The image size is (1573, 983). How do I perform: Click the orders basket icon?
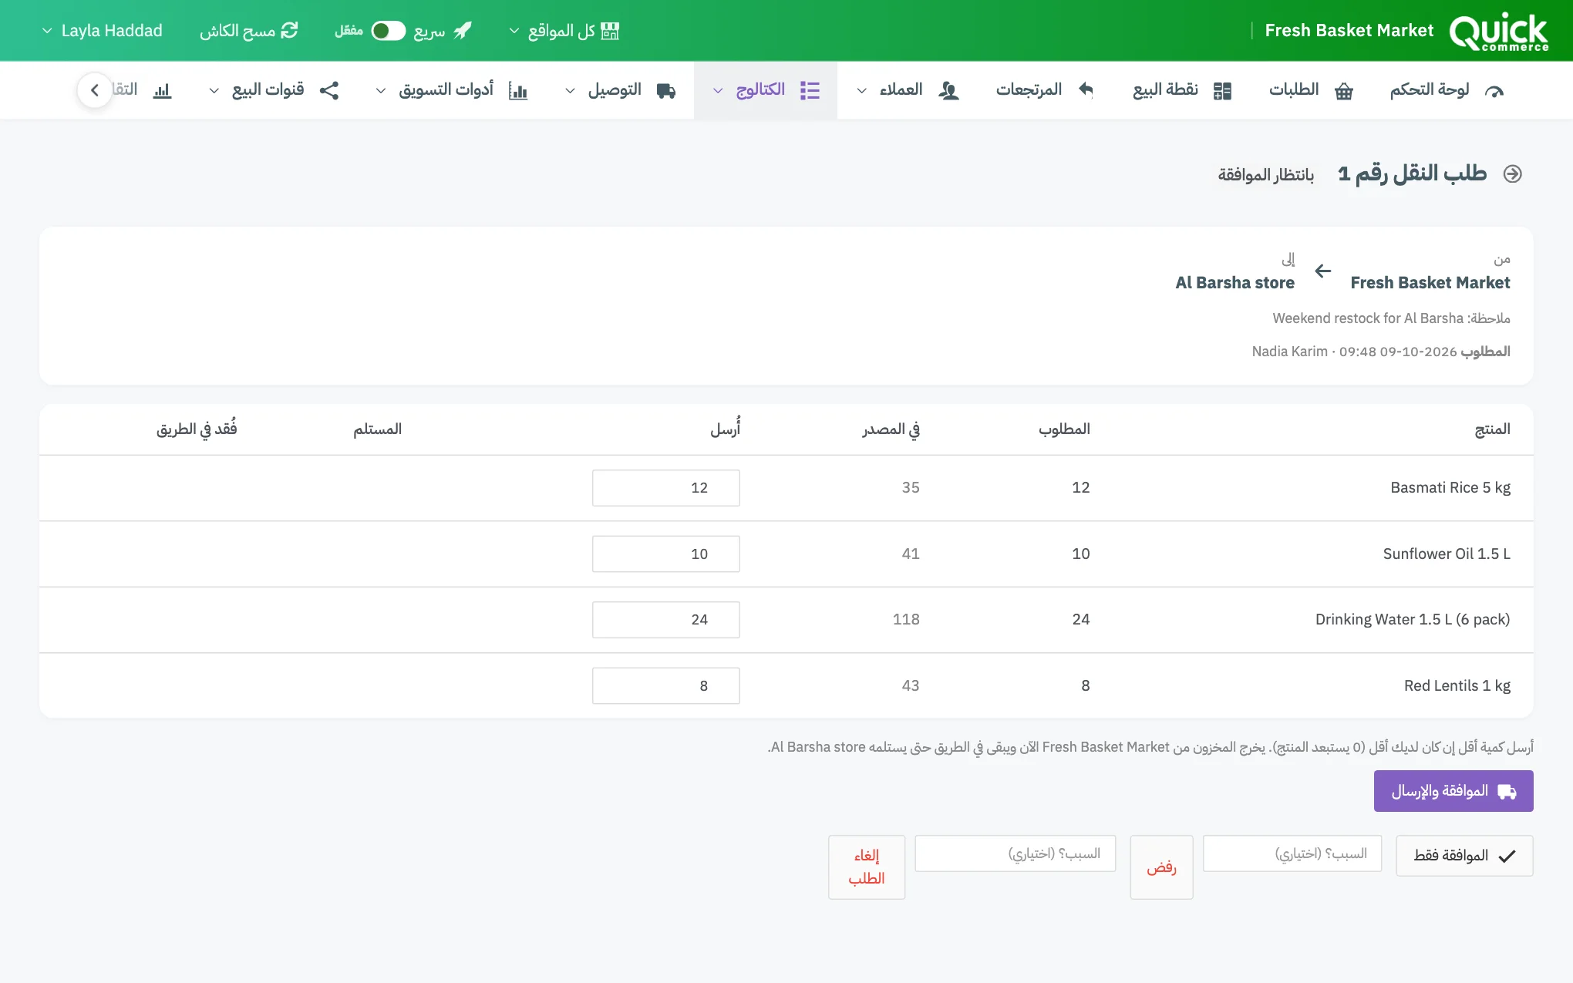[x=1344, y=91]
